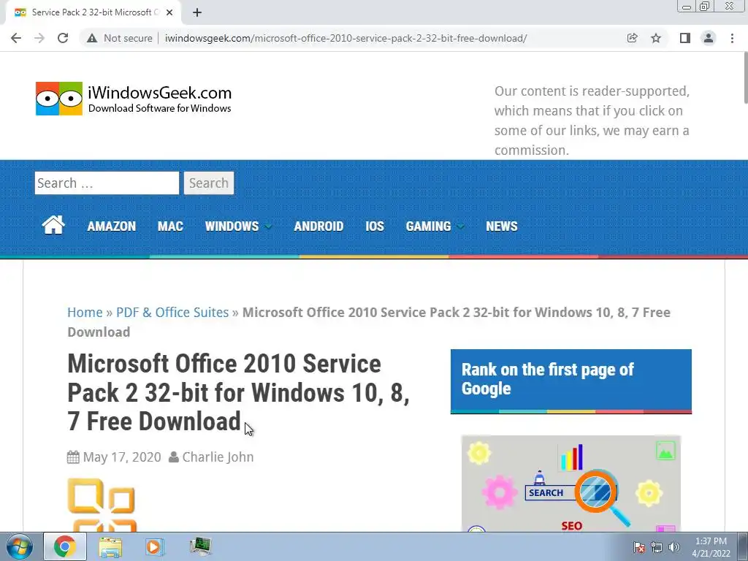Bookmark this page with the star
This screenshot has width=748, height=561.
[656, 38]
